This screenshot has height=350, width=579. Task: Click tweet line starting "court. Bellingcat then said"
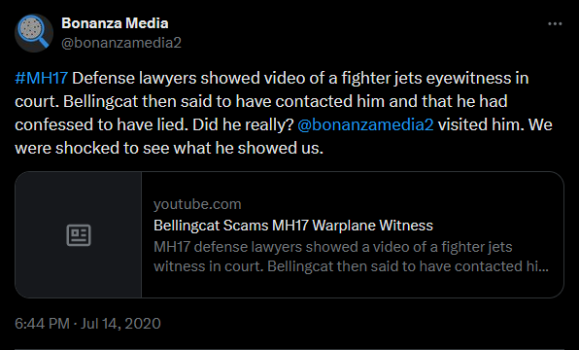(x=261, y=101)
